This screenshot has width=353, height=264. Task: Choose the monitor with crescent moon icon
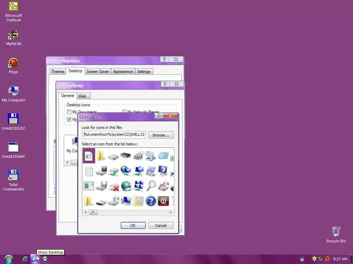pos(163,170)
